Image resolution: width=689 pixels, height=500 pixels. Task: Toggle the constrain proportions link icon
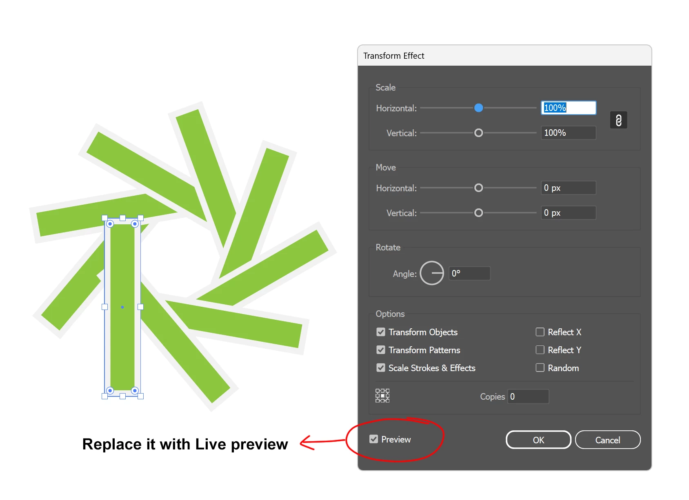618,120
